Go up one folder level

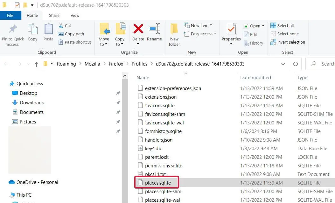tap(37, 64)
